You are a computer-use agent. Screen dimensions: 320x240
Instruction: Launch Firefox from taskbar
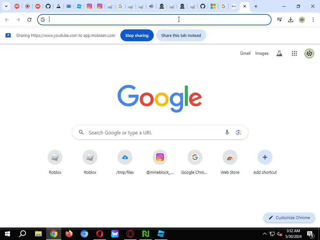pyautogui.click(x=69, y=234)
